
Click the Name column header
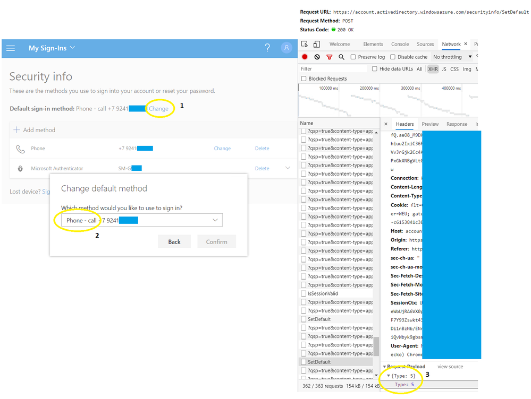339,123
